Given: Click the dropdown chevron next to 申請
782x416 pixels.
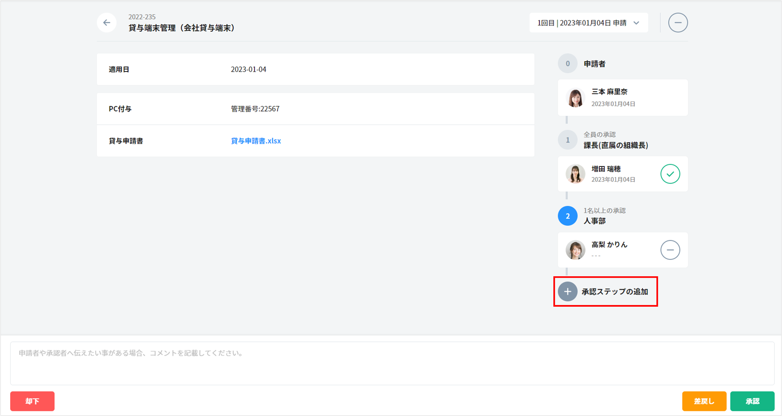Looking at the screenshot, I should (x=636, y=23).
